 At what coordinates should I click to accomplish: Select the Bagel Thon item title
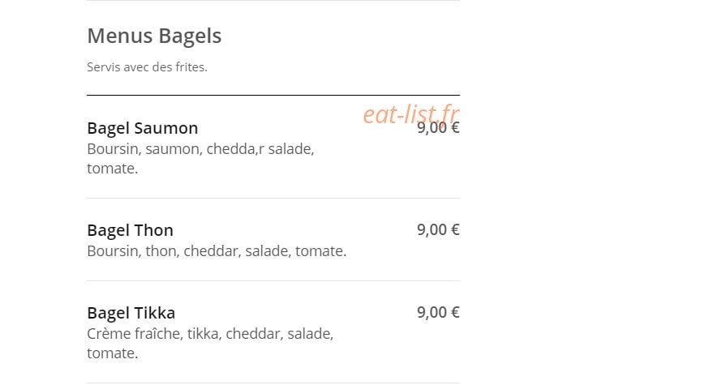click(x=130, y=230)
